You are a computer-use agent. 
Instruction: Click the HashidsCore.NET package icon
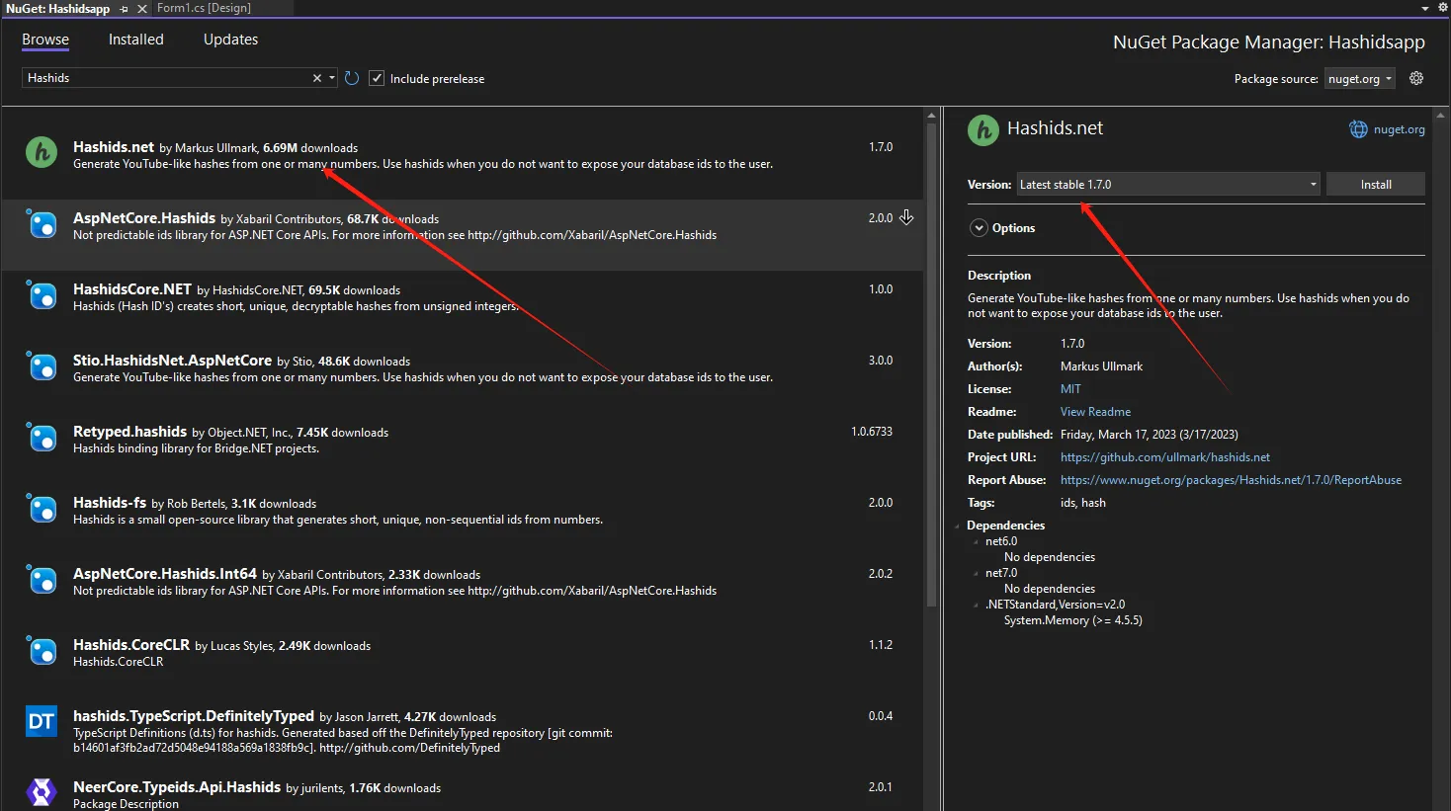coord(42,295)
